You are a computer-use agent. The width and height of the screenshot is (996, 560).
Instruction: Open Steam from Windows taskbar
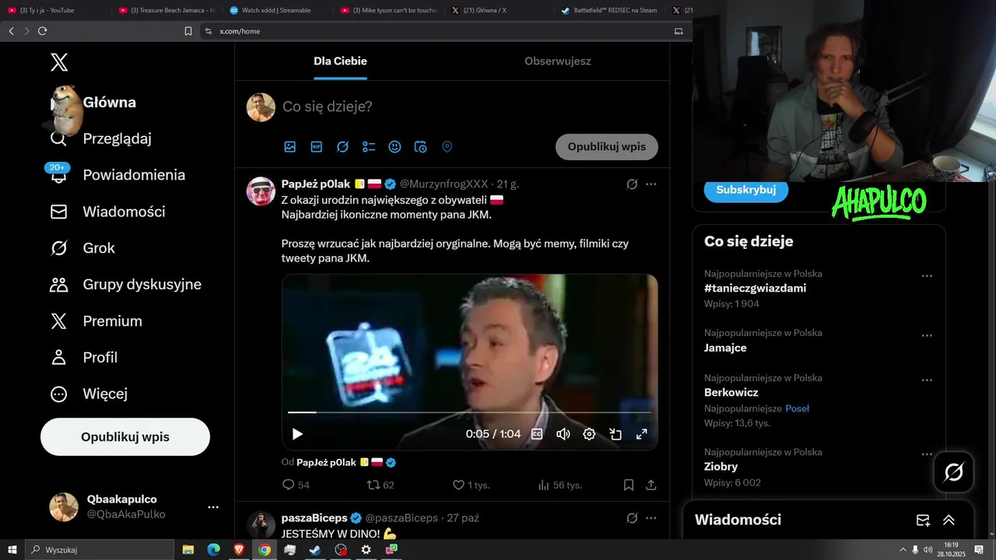(314, 550)
